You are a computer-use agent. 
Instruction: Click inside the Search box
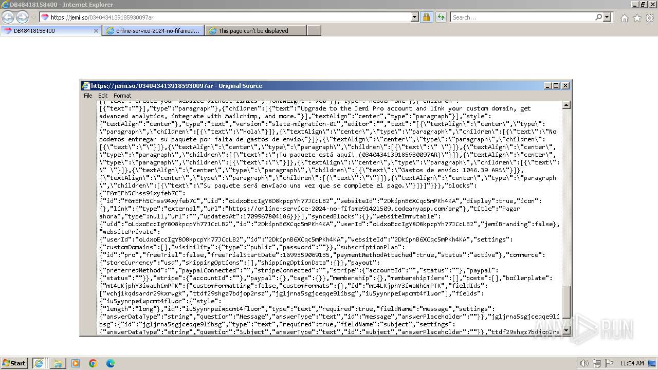(x=522, y=17)
